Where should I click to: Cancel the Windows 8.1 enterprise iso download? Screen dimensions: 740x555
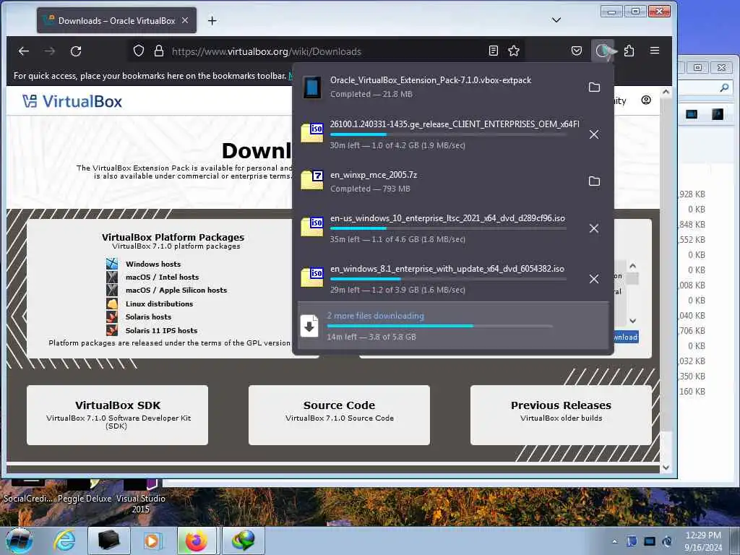pyautogui.click(x=594, y=279)
